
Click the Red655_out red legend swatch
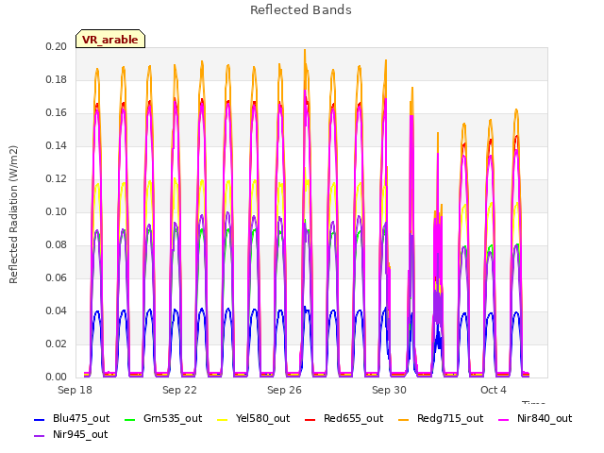310,419
